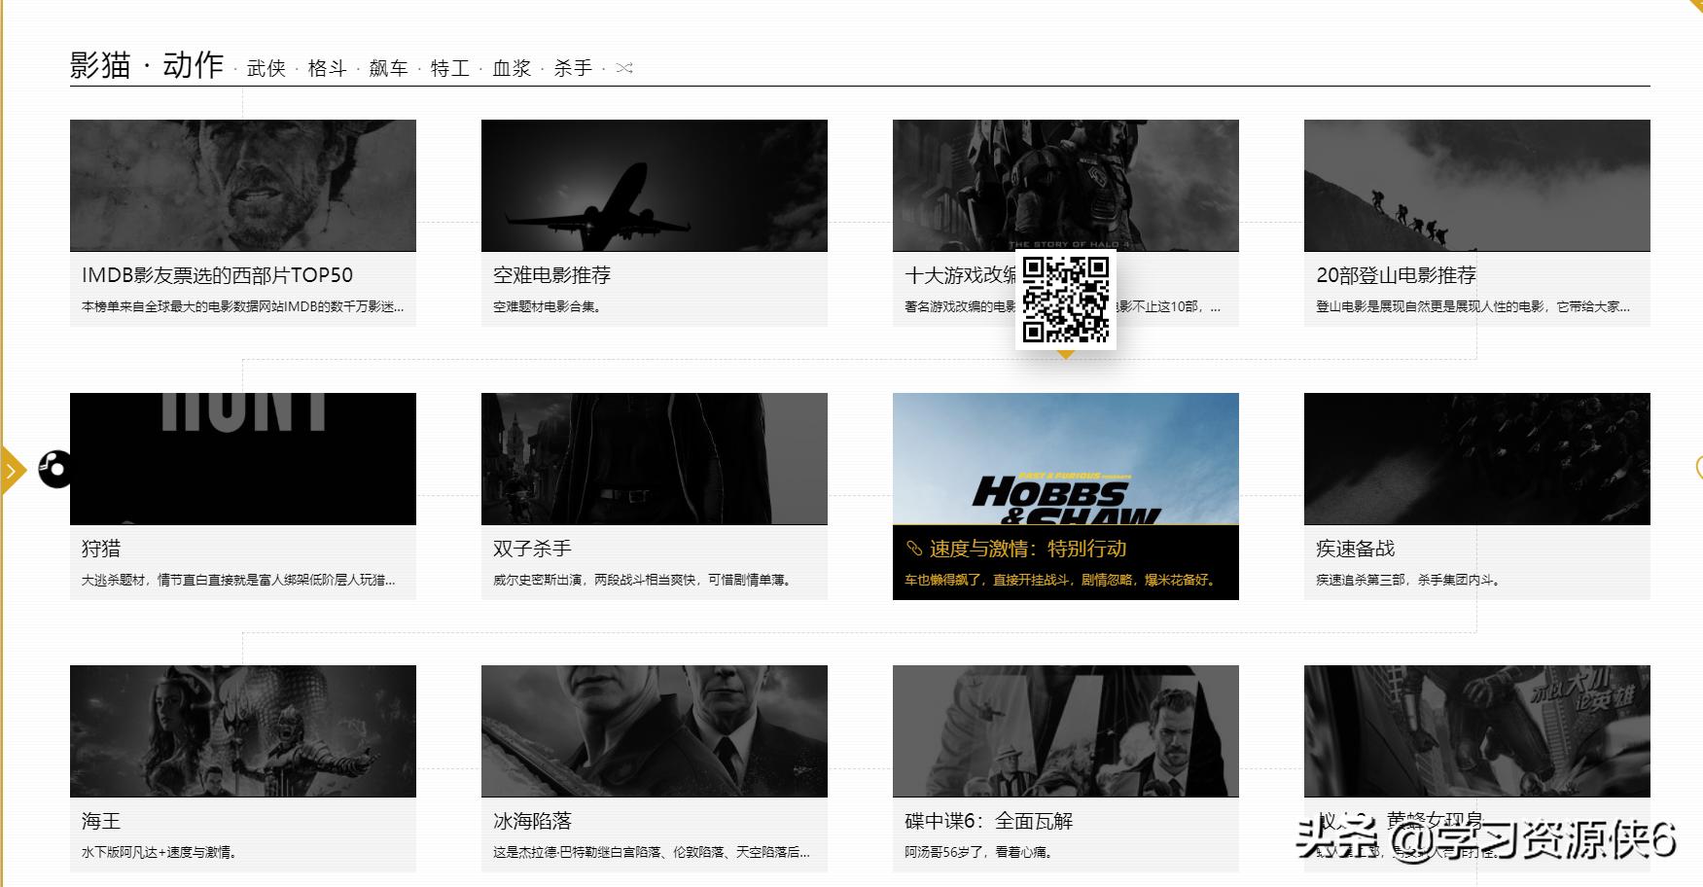Click the yellow arrow below the QR code
This screenshot has height=887, width=1703.
pos(1067,356)
